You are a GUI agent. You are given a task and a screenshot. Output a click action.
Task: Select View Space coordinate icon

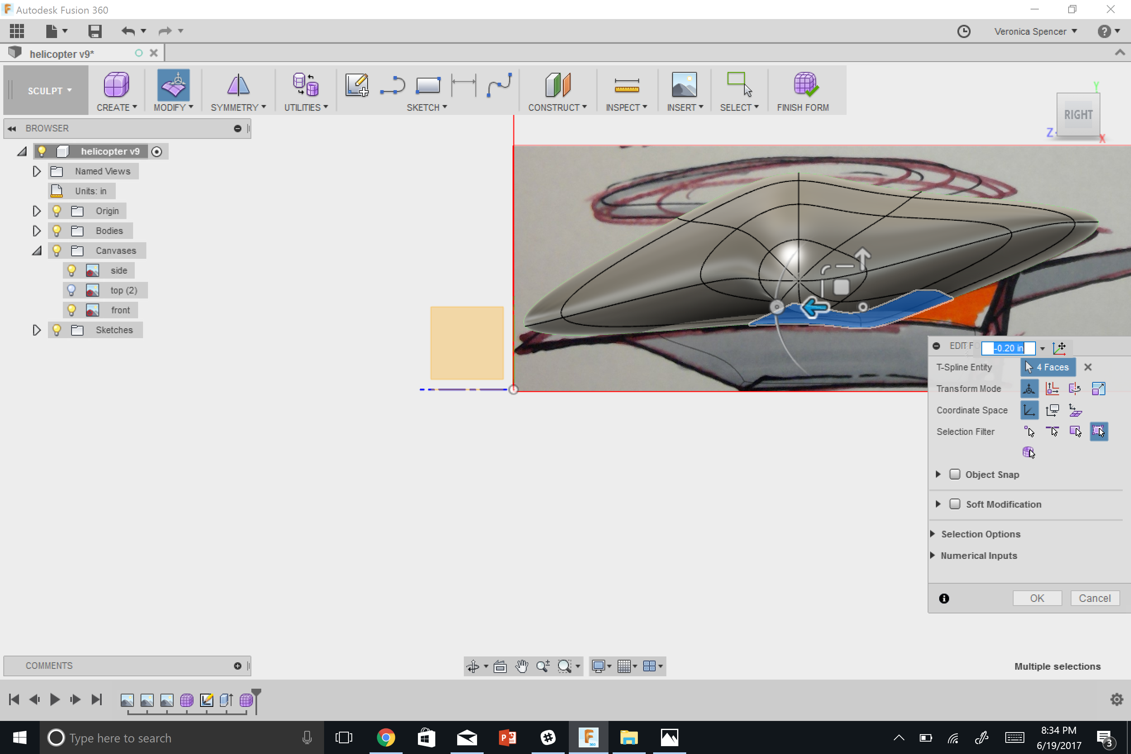click(x=1052, y=410)
